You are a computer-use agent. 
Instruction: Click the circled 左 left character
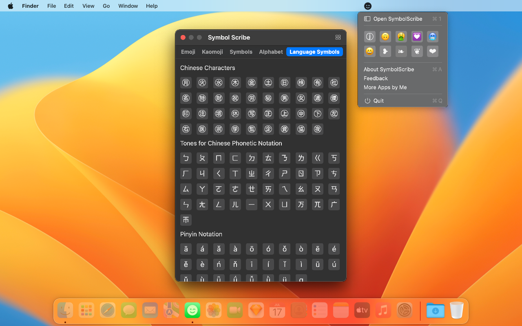pos(334,114)
